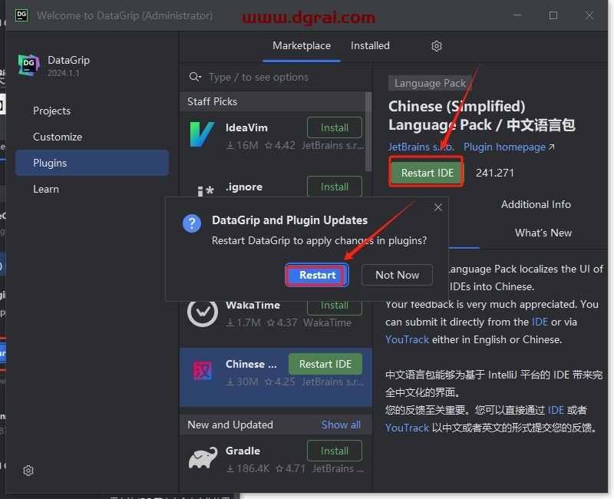Open the Plugin homepage link
The image size is (614, 499).
(x=509, y=147)
